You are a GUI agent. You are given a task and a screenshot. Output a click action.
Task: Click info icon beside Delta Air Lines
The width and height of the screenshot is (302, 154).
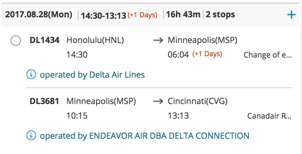[x=32, y=74]
